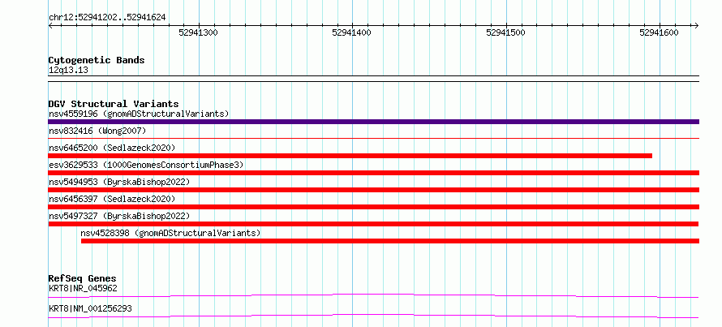Screen dimensions: 722x327
Task: Select the red bar under nsv6465200
Action: click(x=350, y=156)
